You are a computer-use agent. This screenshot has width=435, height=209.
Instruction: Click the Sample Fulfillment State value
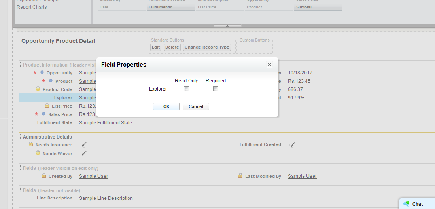click(106, 123)
